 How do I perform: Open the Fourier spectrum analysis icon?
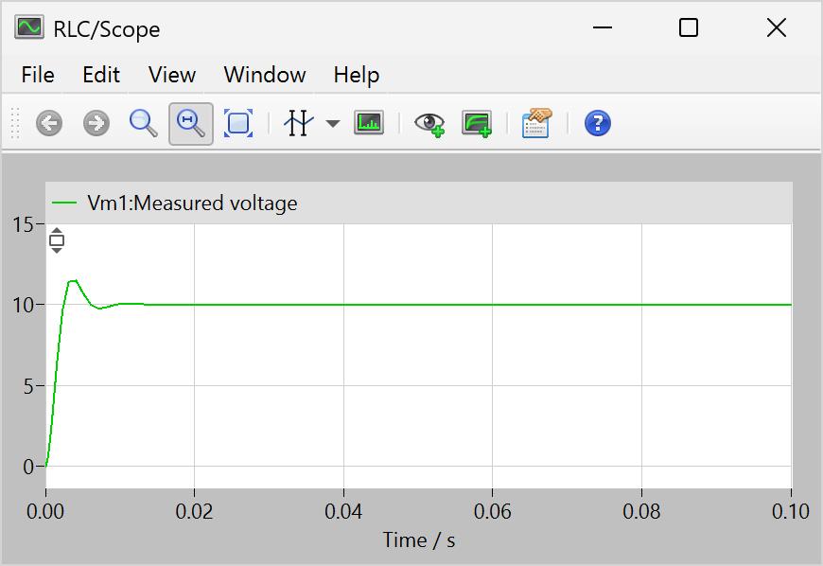click(x=369, y=123)
